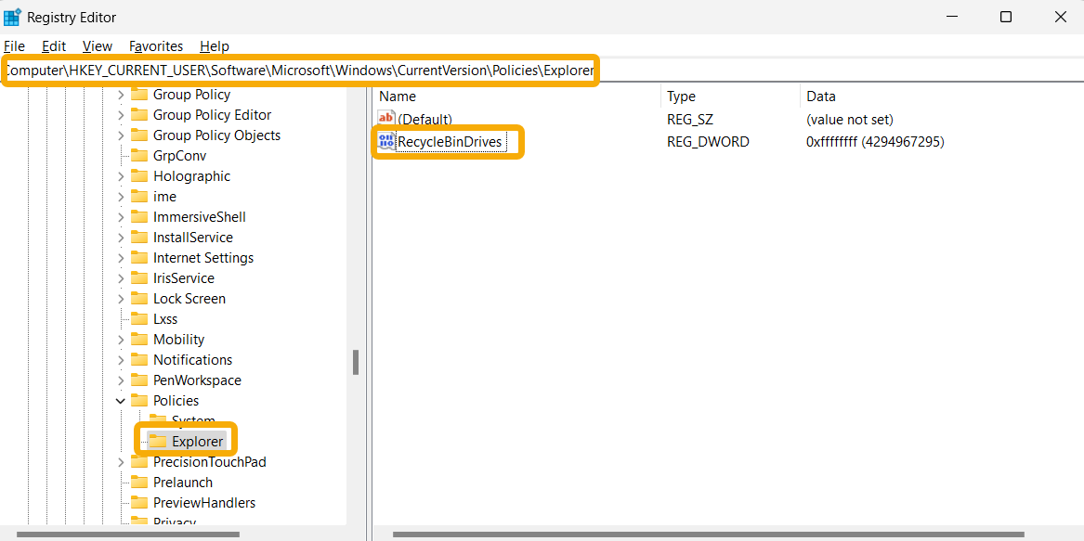Open the Favorites menu

tap(155, 45)
